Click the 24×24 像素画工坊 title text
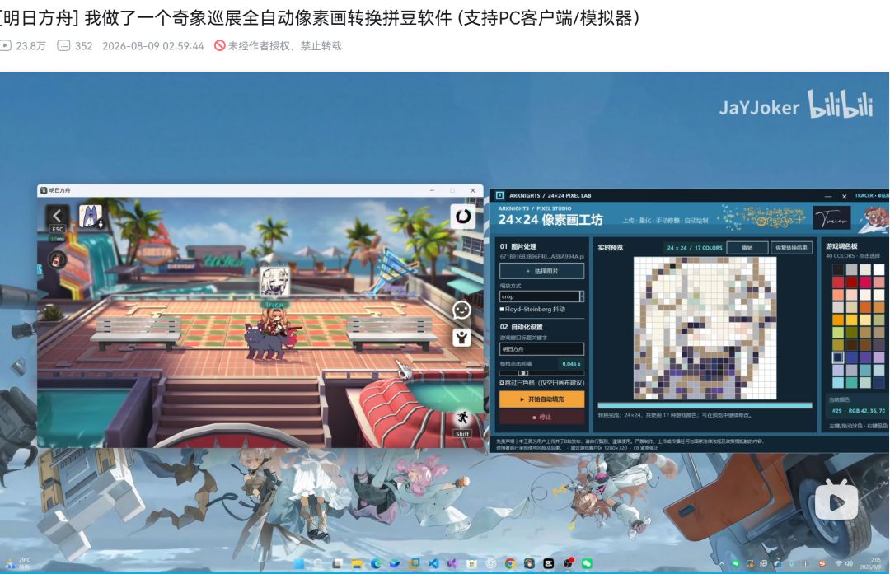 550,220
